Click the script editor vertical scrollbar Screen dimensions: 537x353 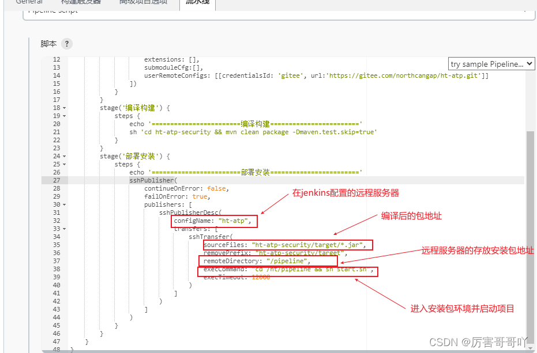tap(531, 230)
